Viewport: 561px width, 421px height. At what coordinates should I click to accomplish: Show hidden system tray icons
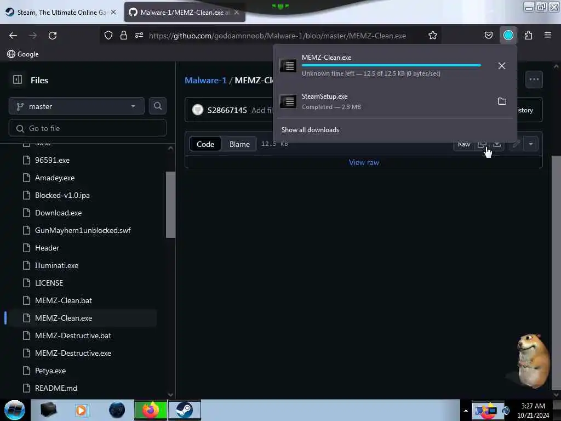pos(466,411)
